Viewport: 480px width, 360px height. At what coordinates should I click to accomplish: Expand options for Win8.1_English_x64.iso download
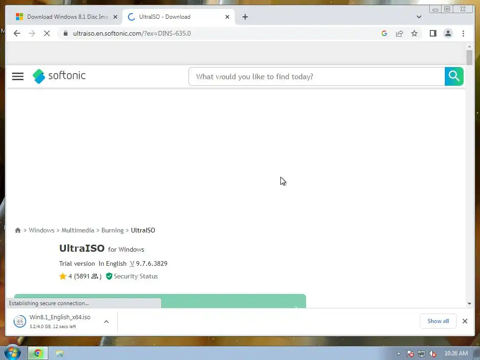[x=106, y=322]
